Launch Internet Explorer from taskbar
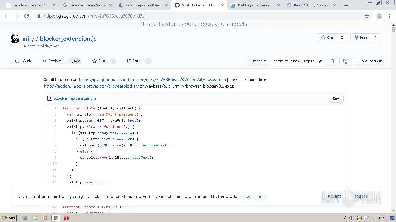396x222 pixels. coord(24,218)
